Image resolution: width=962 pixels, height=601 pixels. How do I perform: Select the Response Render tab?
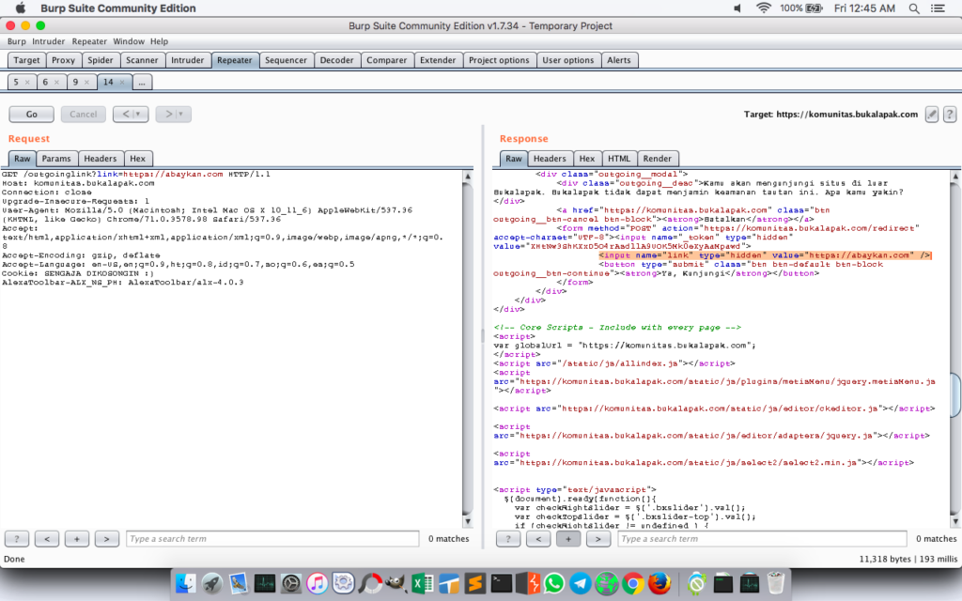point(657,159)
